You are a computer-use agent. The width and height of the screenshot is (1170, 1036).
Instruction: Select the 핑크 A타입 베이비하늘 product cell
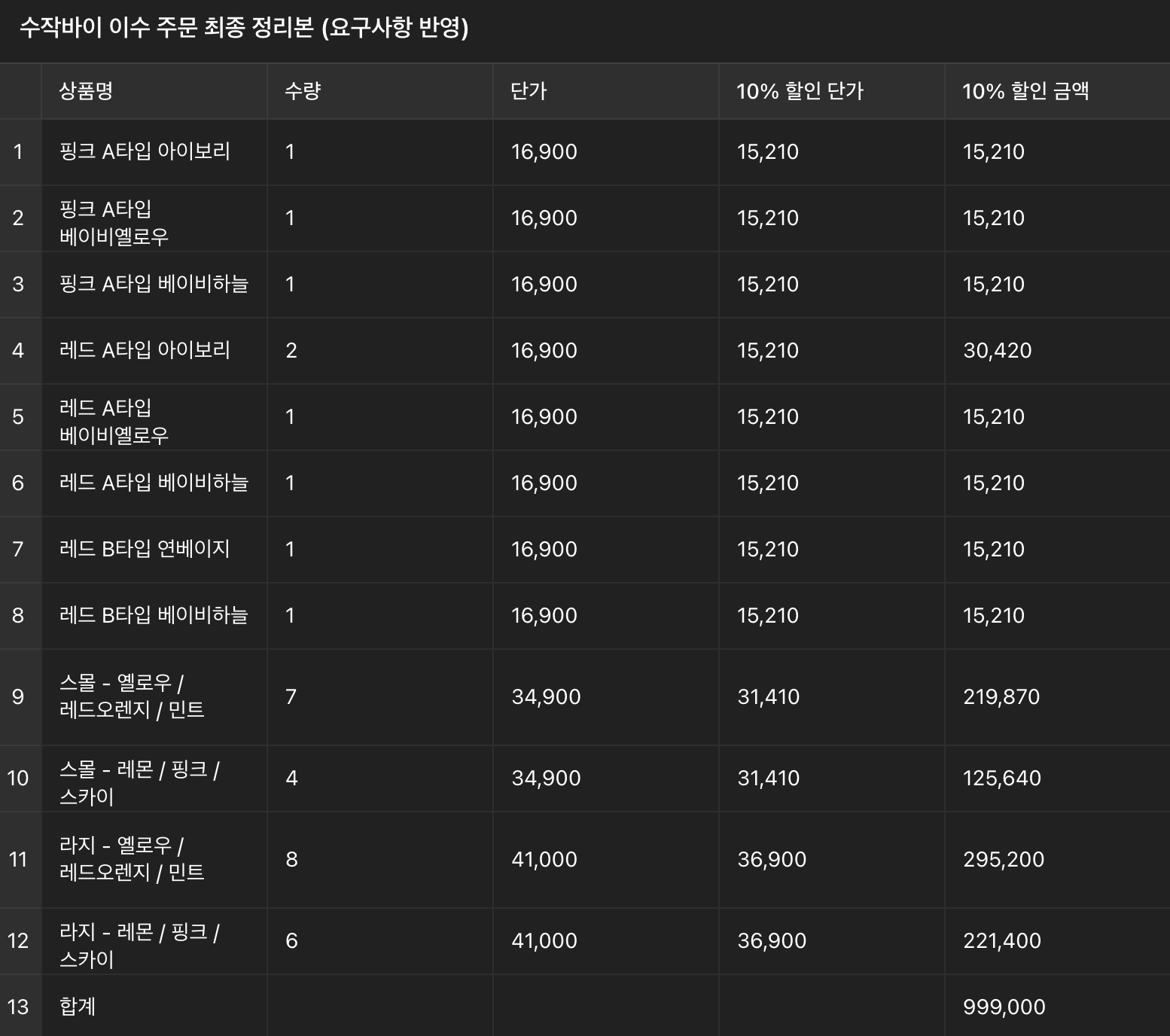[154, 284]
